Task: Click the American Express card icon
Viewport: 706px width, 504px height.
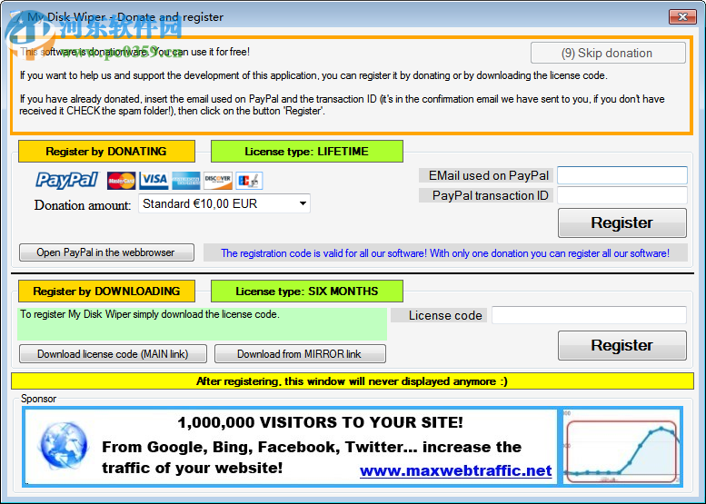Action: (x=186, y=181)
